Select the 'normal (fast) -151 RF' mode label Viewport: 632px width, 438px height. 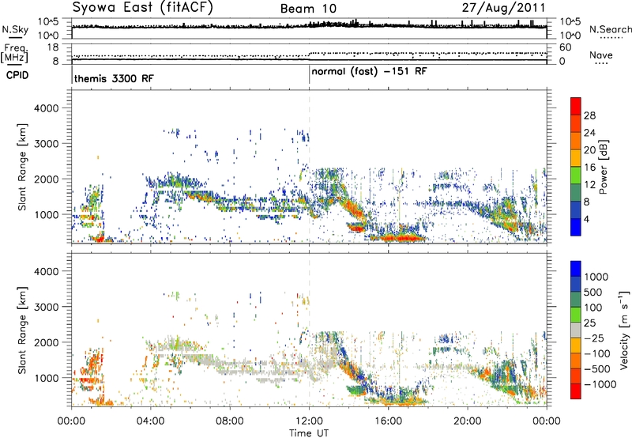(369, 71)
